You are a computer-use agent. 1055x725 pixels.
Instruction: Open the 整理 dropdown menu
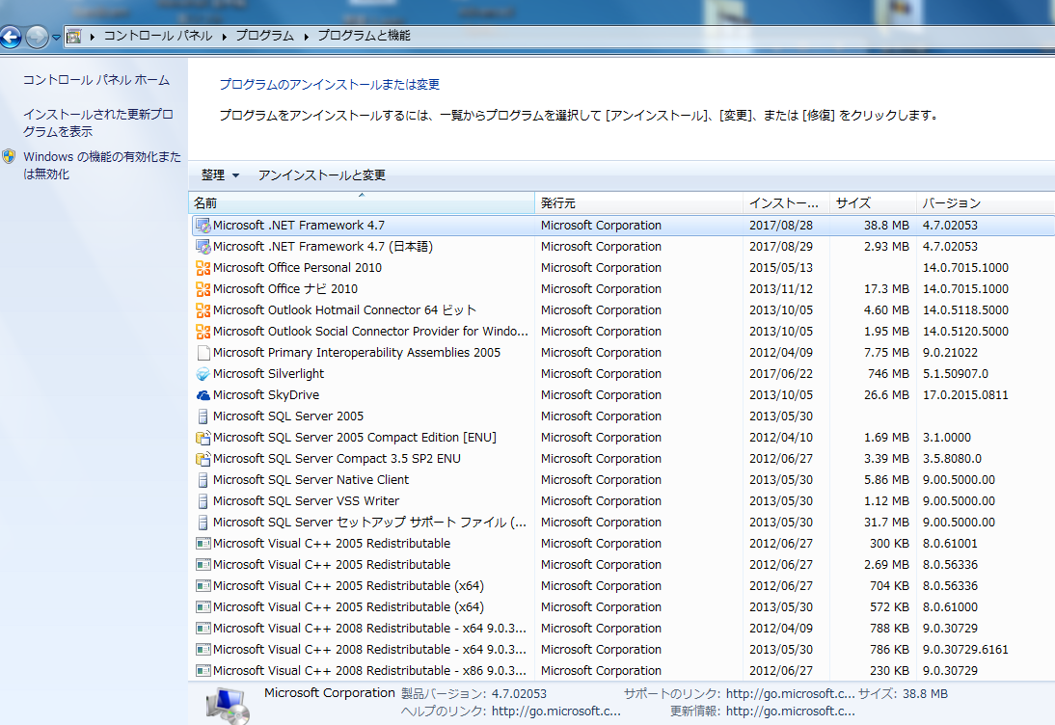(220, 175)
